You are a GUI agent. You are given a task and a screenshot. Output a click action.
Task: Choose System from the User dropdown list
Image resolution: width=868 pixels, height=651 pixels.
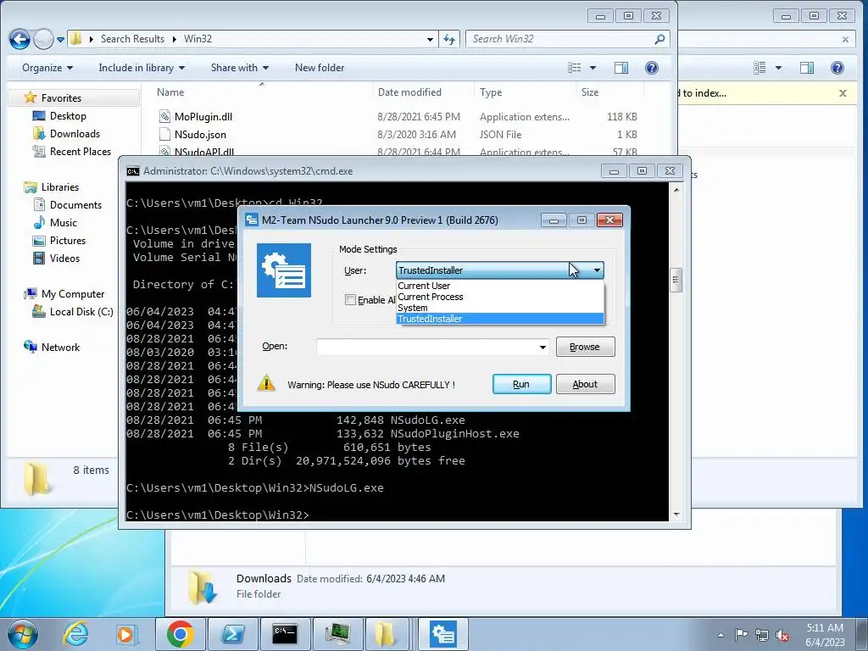(500, 308)
